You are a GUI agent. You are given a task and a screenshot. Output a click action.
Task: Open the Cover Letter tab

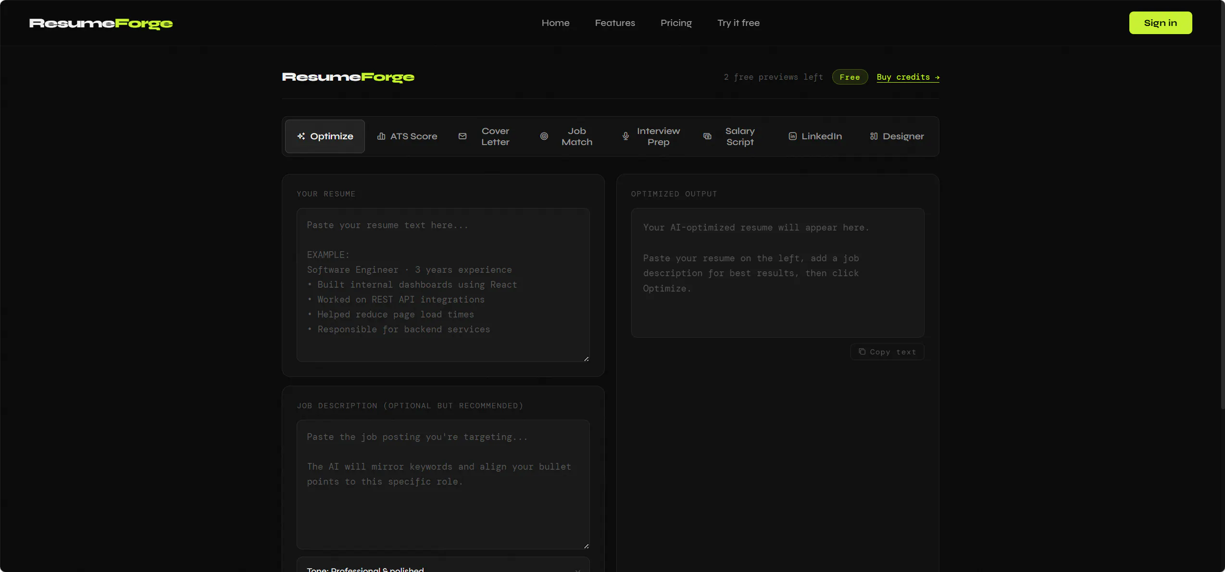[488, 136]
